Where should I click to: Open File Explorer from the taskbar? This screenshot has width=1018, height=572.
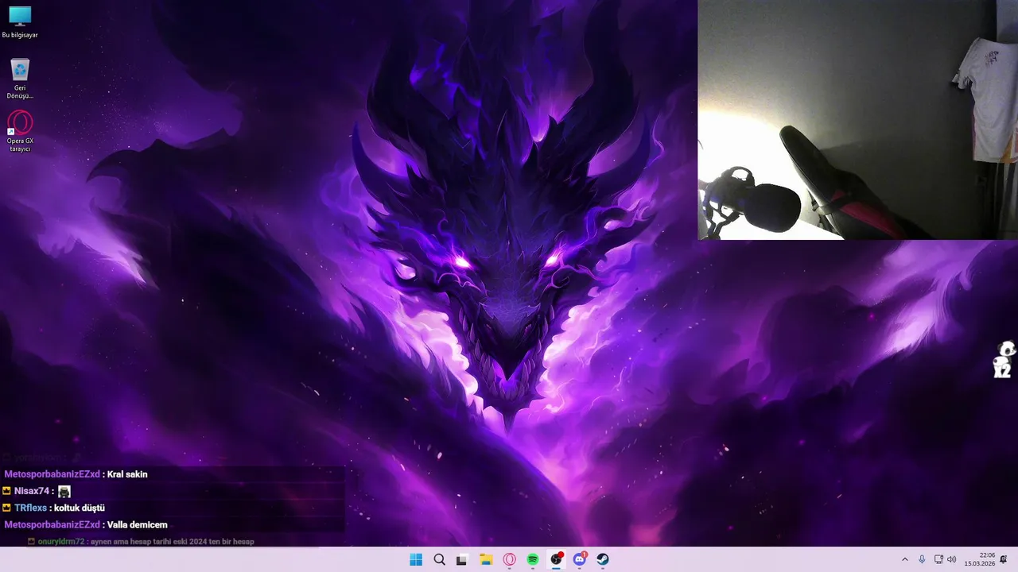click(486, 559)
